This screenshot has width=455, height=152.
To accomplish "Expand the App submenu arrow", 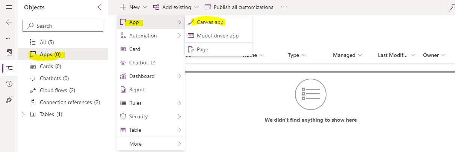I will pos(179,22).
